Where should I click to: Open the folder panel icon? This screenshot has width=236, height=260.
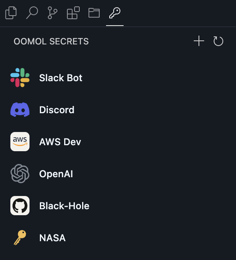click(x=94, y=13)
